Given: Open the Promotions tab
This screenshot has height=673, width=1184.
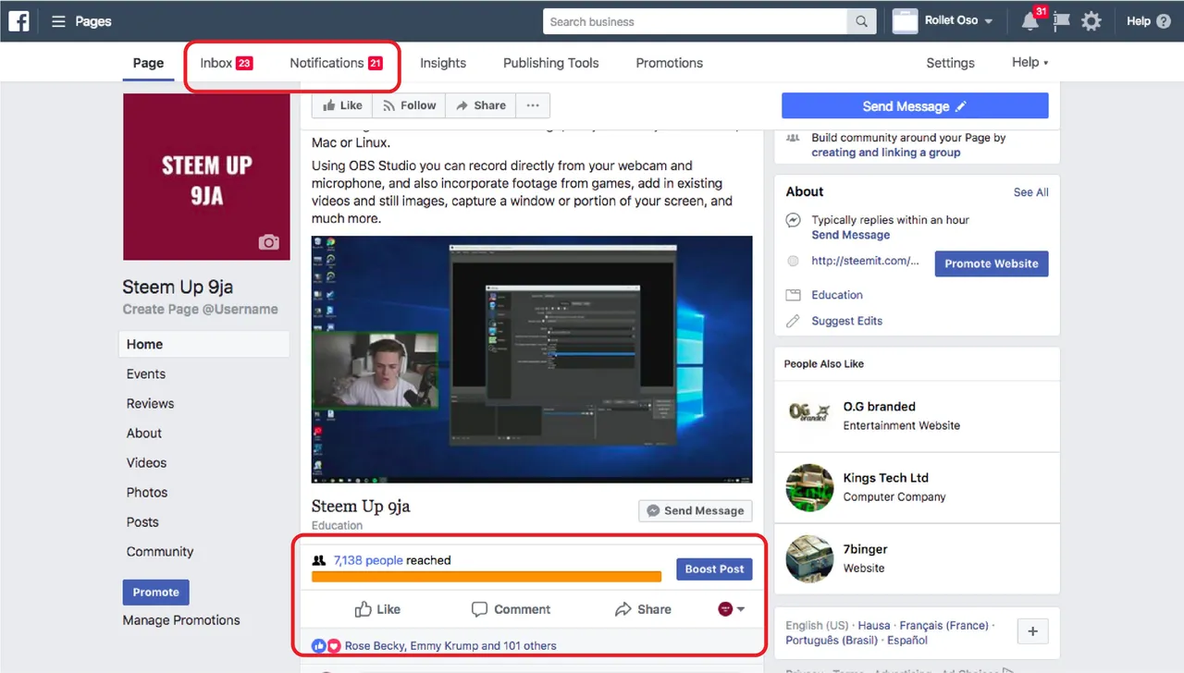Looking at the screenshot, I should (x=670, y=63).
